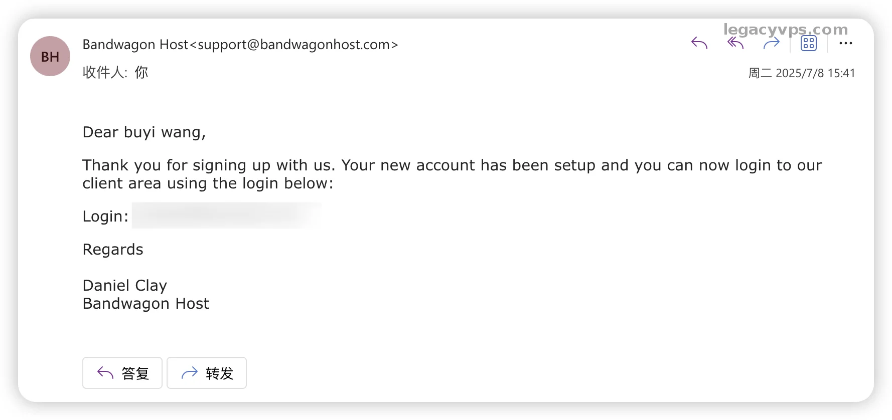Image resolution: width=892 pixels, height=420 pixels.
Task: Click the BH sender avatar
Action: [50, 57]
